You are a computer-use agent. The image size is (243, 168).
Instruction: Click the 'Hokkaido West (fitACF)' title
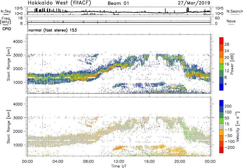point(59,3)
